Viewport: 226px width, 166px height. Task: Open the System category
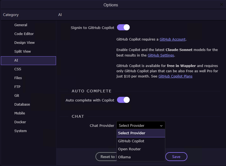[x=28, y=131]
